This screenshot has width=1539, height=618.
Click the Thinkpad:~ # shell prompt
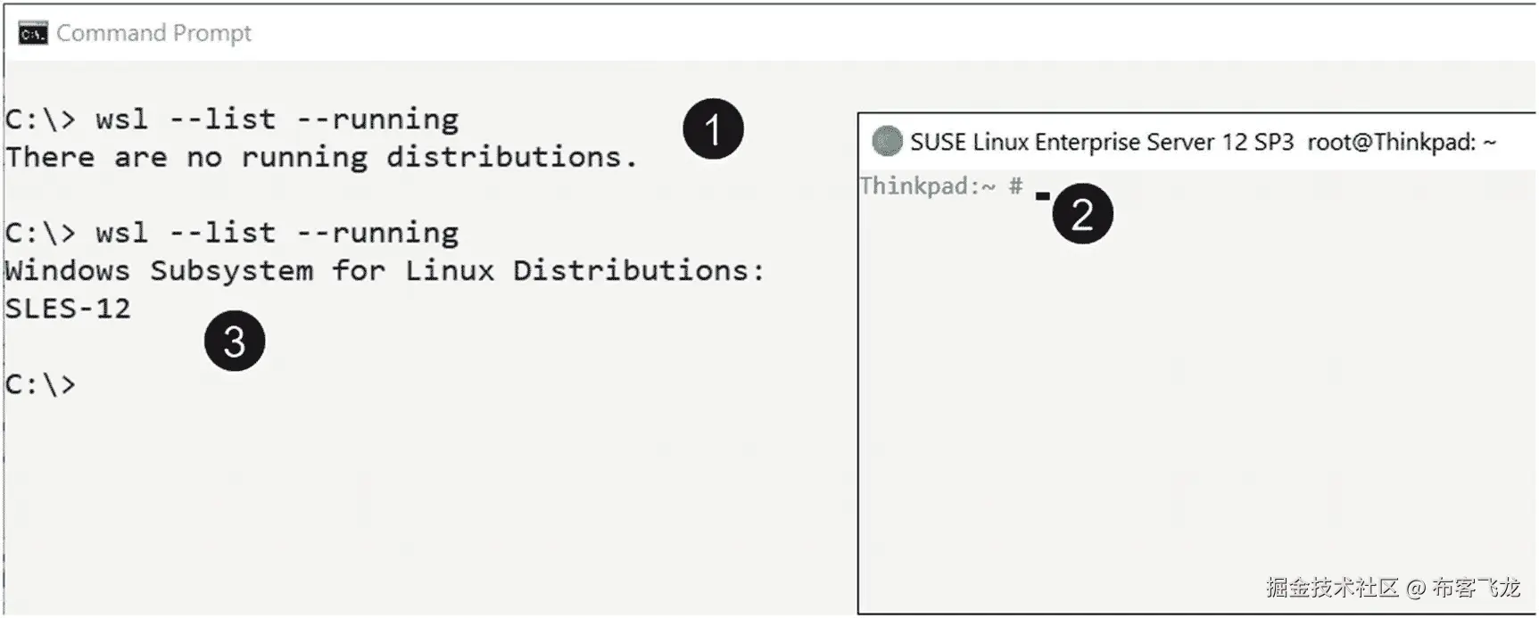click(940, 186)
